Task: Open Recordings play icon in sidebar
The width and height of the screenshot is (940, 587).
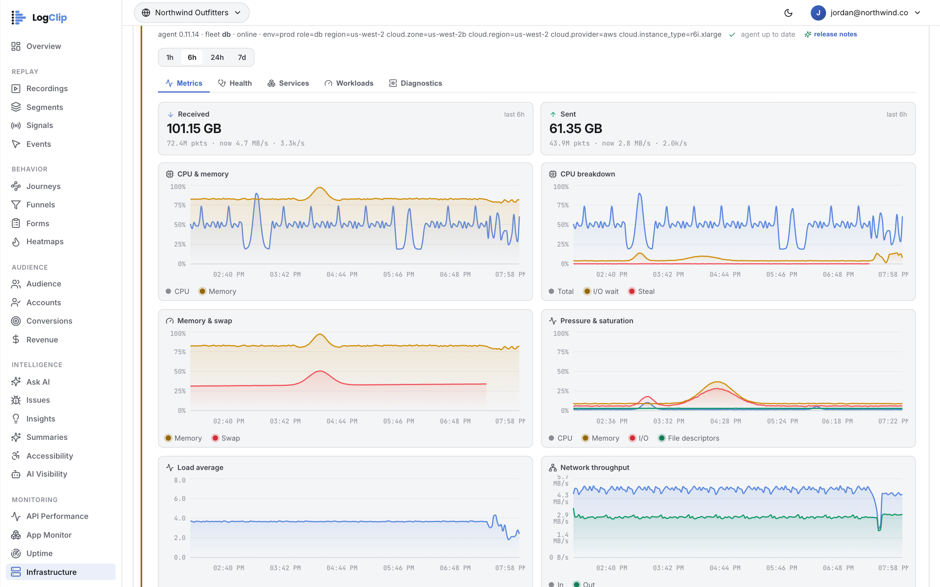Action: click(16, 88)
